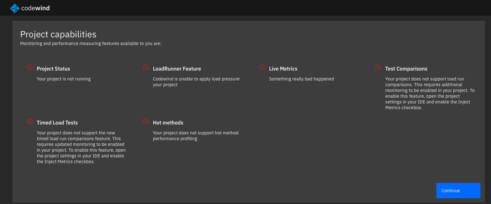Click the prohibition icon beside Live Metrics
491x204 pixels.
coord(262,67)
